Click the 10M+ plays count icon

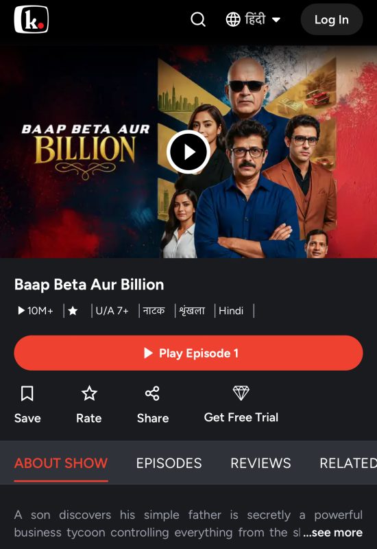coord(21,311)
